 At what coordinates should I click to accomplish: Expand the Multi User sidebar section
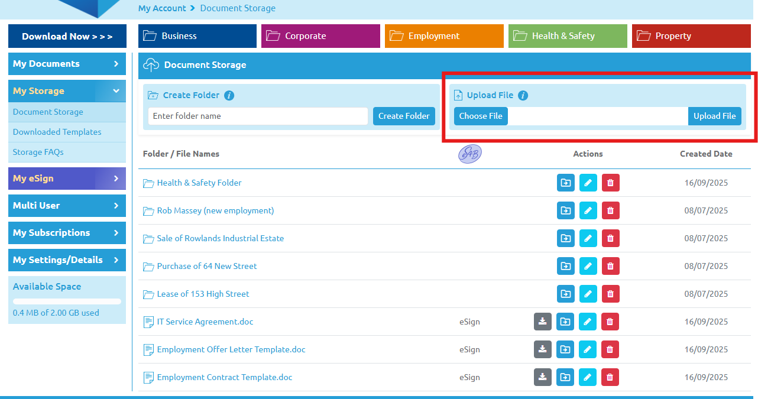[67, 206]
